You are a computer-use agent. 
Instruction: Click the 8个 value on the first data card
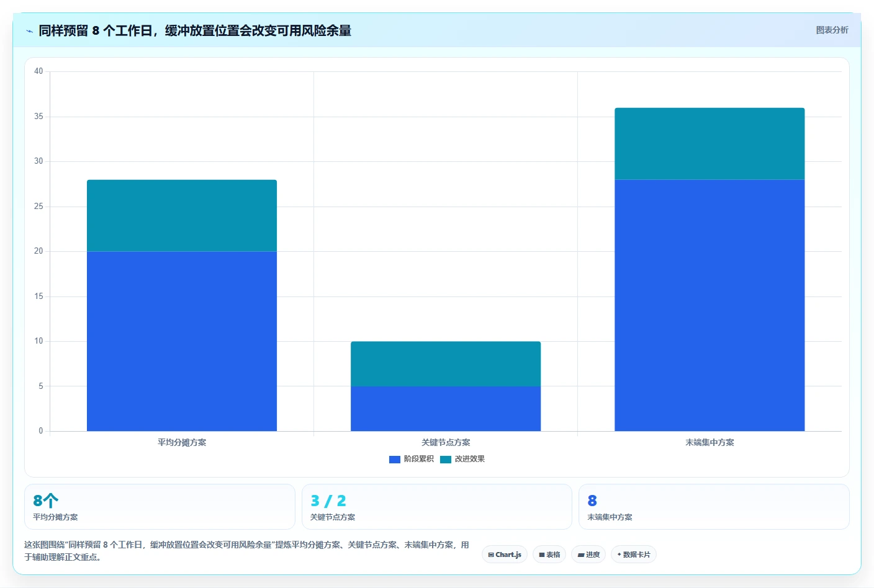[x=45, y=501]
